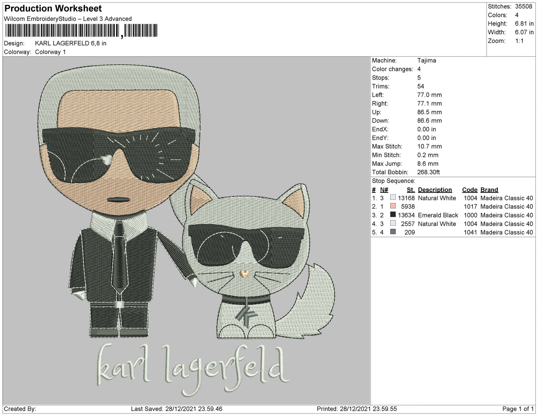Click the Natural White swatch in row 4
The image size is (538, 416).
coord(393,223)
